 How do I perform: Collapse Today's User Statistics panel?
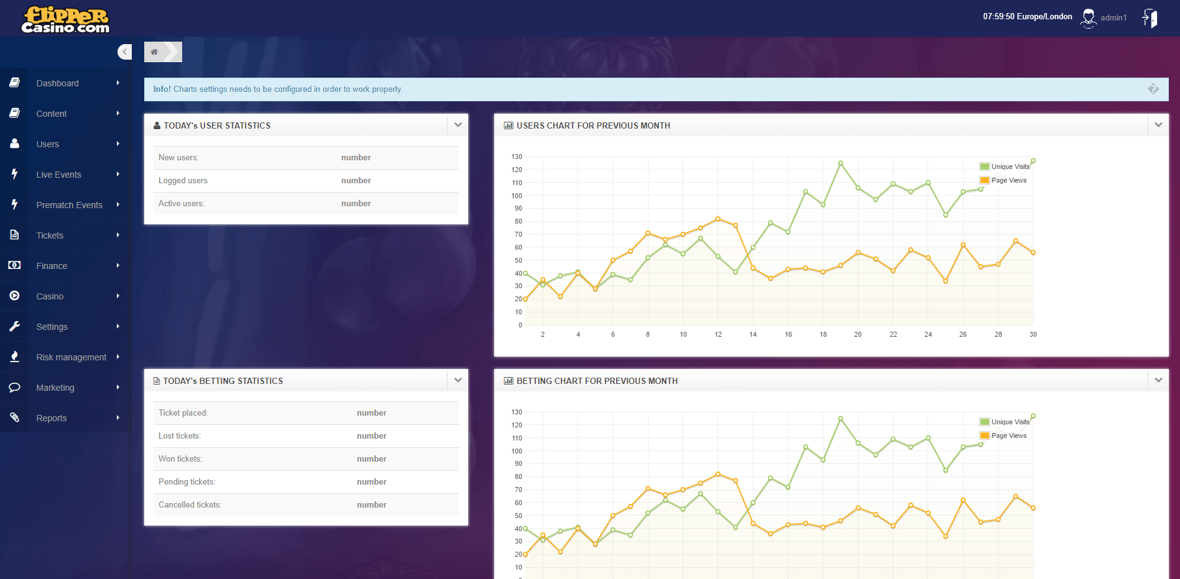click(x=458, y=125)
